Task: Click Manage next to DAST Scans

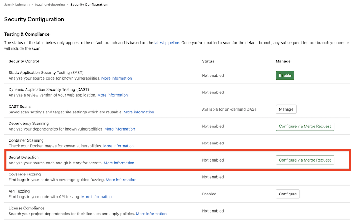Action: point(286,109)
